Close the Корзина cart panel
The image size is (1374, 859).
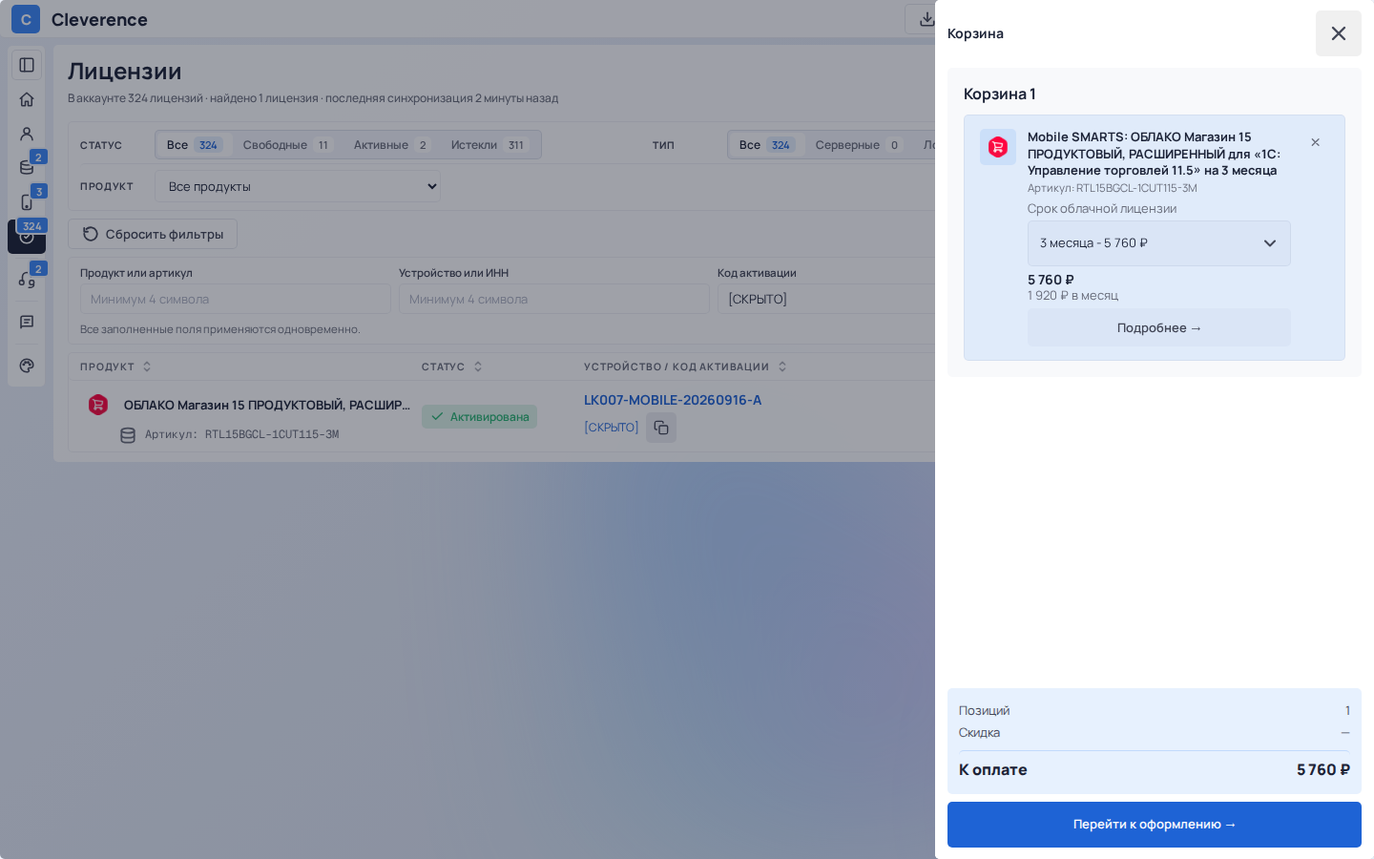(x=1338, y=33)
